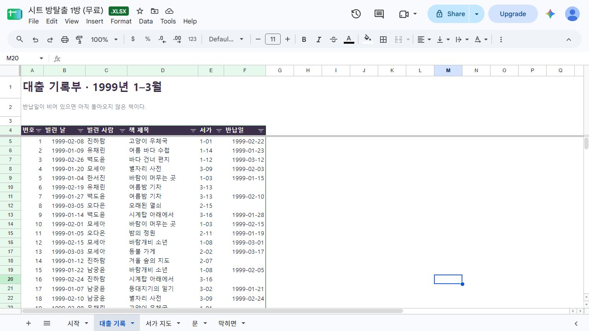
Task: Open the filter for the 책 제목 column
Action: (193, 131)
